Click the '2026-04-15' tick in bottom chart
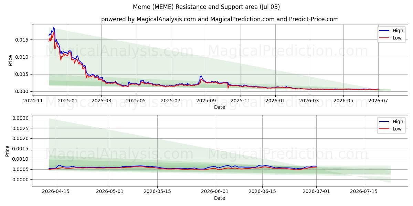Viewport: 413px width, 206px height. (x=56, y=192)
